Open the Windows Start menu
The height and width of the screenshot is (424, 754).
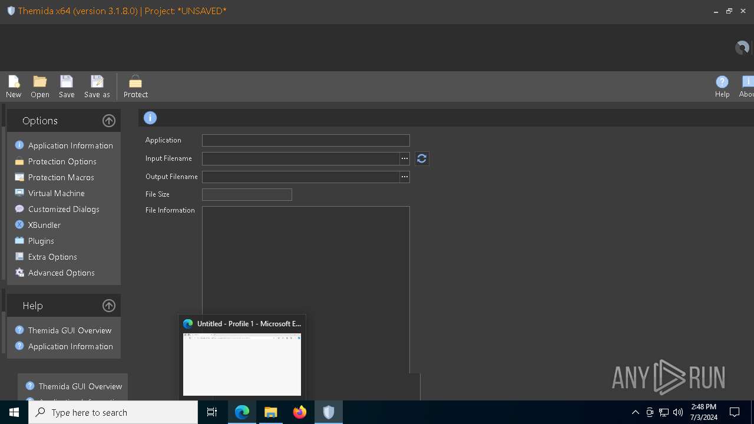coord(14,412)
